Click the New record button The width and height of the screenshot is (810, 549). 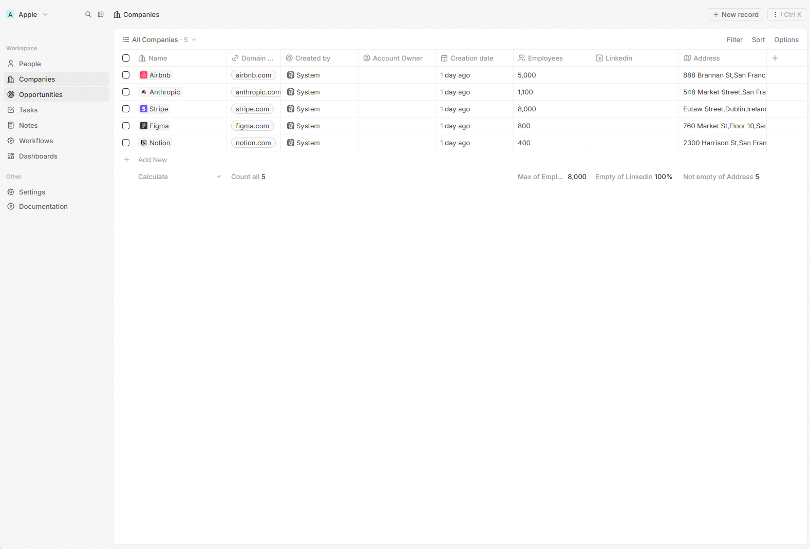pos(736,14)
